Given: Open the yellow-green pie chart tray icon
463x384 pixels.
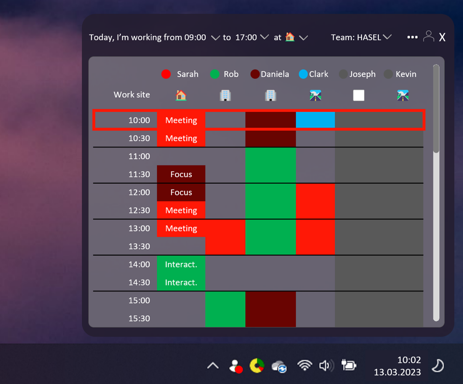Looking at the screenshot, I should [x=257, y=366].
